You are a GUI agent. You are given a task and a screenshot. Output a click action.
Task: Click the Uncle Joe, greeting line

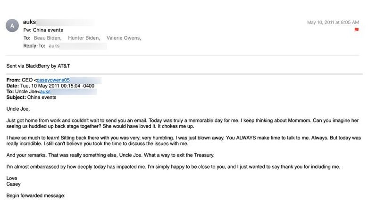pos(18,109)
